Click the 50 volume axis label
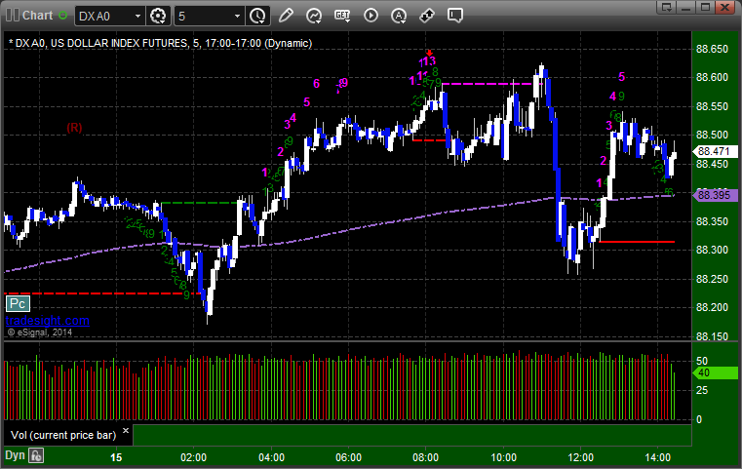 coord(702,361)
